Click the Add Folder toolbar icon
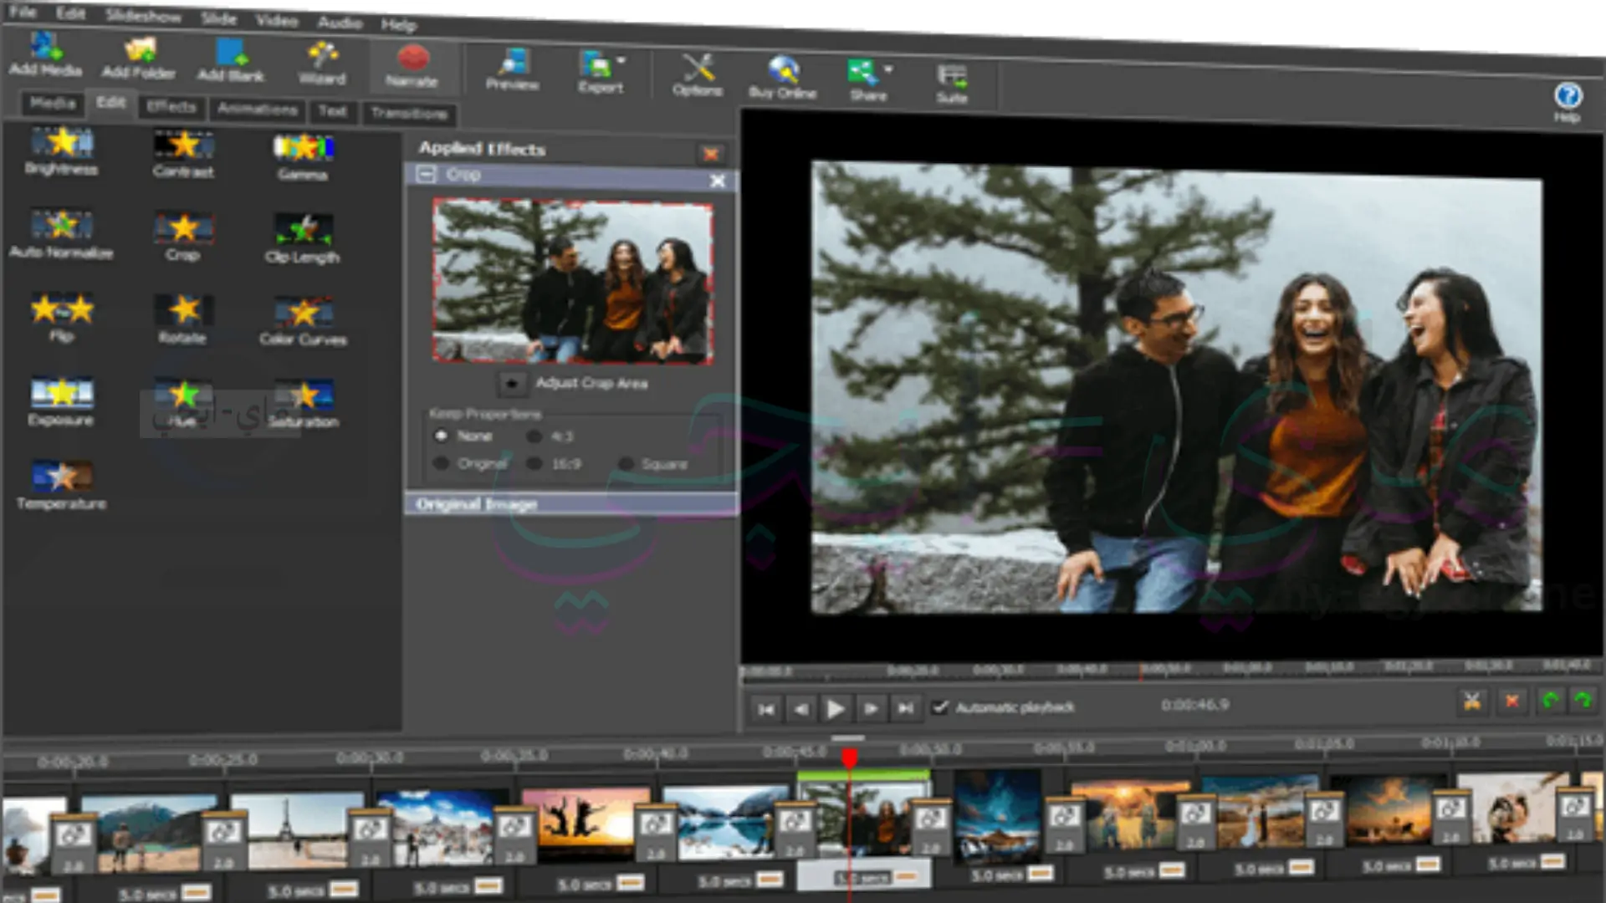 point(139,57)
